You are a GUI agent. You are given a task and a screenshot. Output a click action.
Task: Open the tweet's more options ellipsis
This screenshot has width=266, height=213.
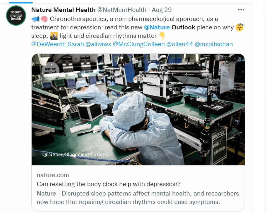pos(241,10)
